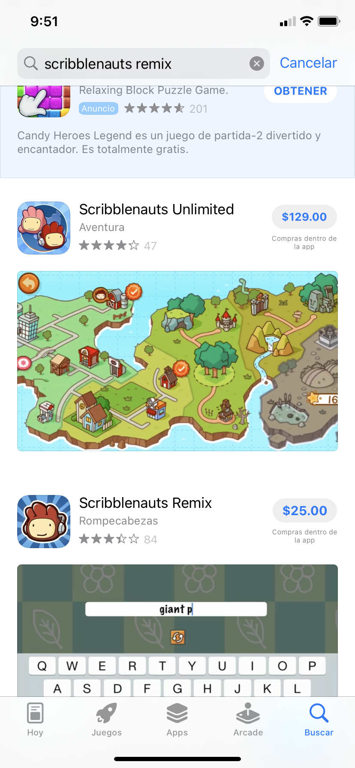This screenshot has width=355, height=768.
Task: Click the scribblenauts remix search field
Action: [x=144, y=63]
